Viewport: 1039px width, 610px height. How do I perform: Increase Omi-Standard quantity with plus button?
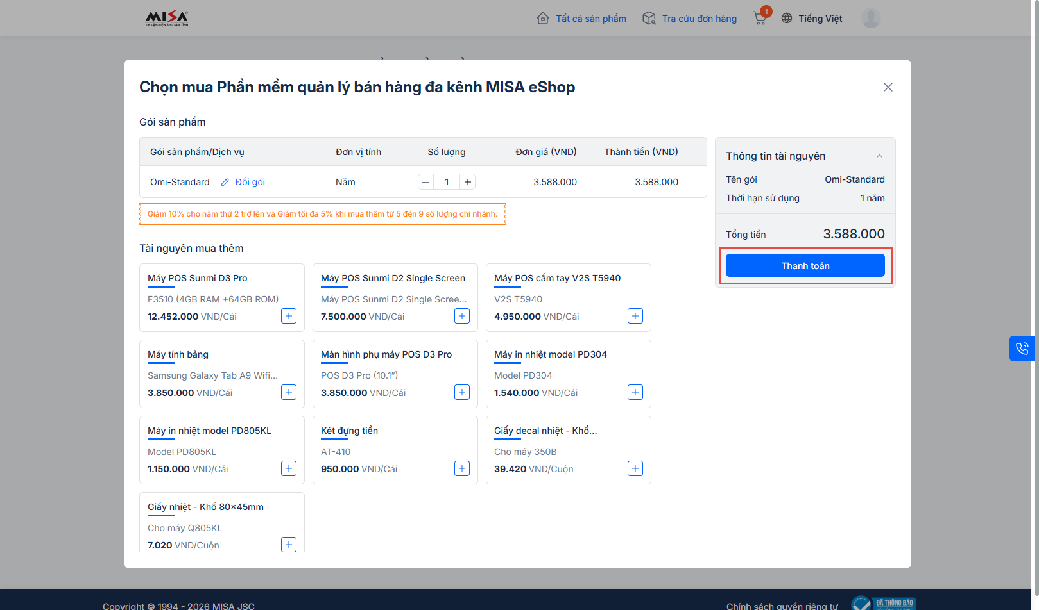[468, 182]
